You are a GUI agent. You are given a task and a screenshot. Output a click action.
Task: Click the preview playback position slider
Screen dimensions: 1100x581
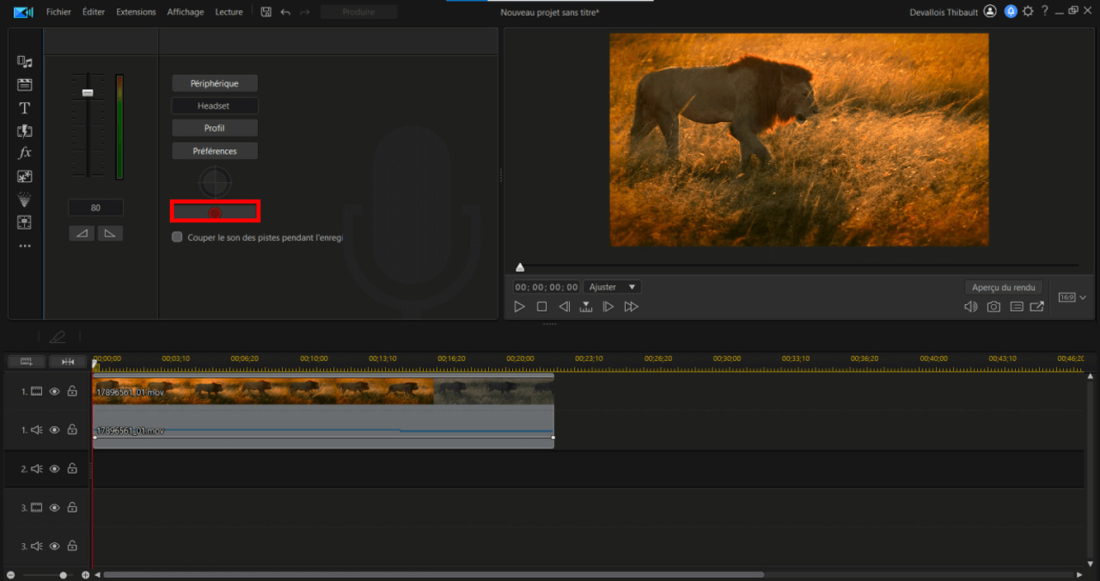[x=519, y=267]
